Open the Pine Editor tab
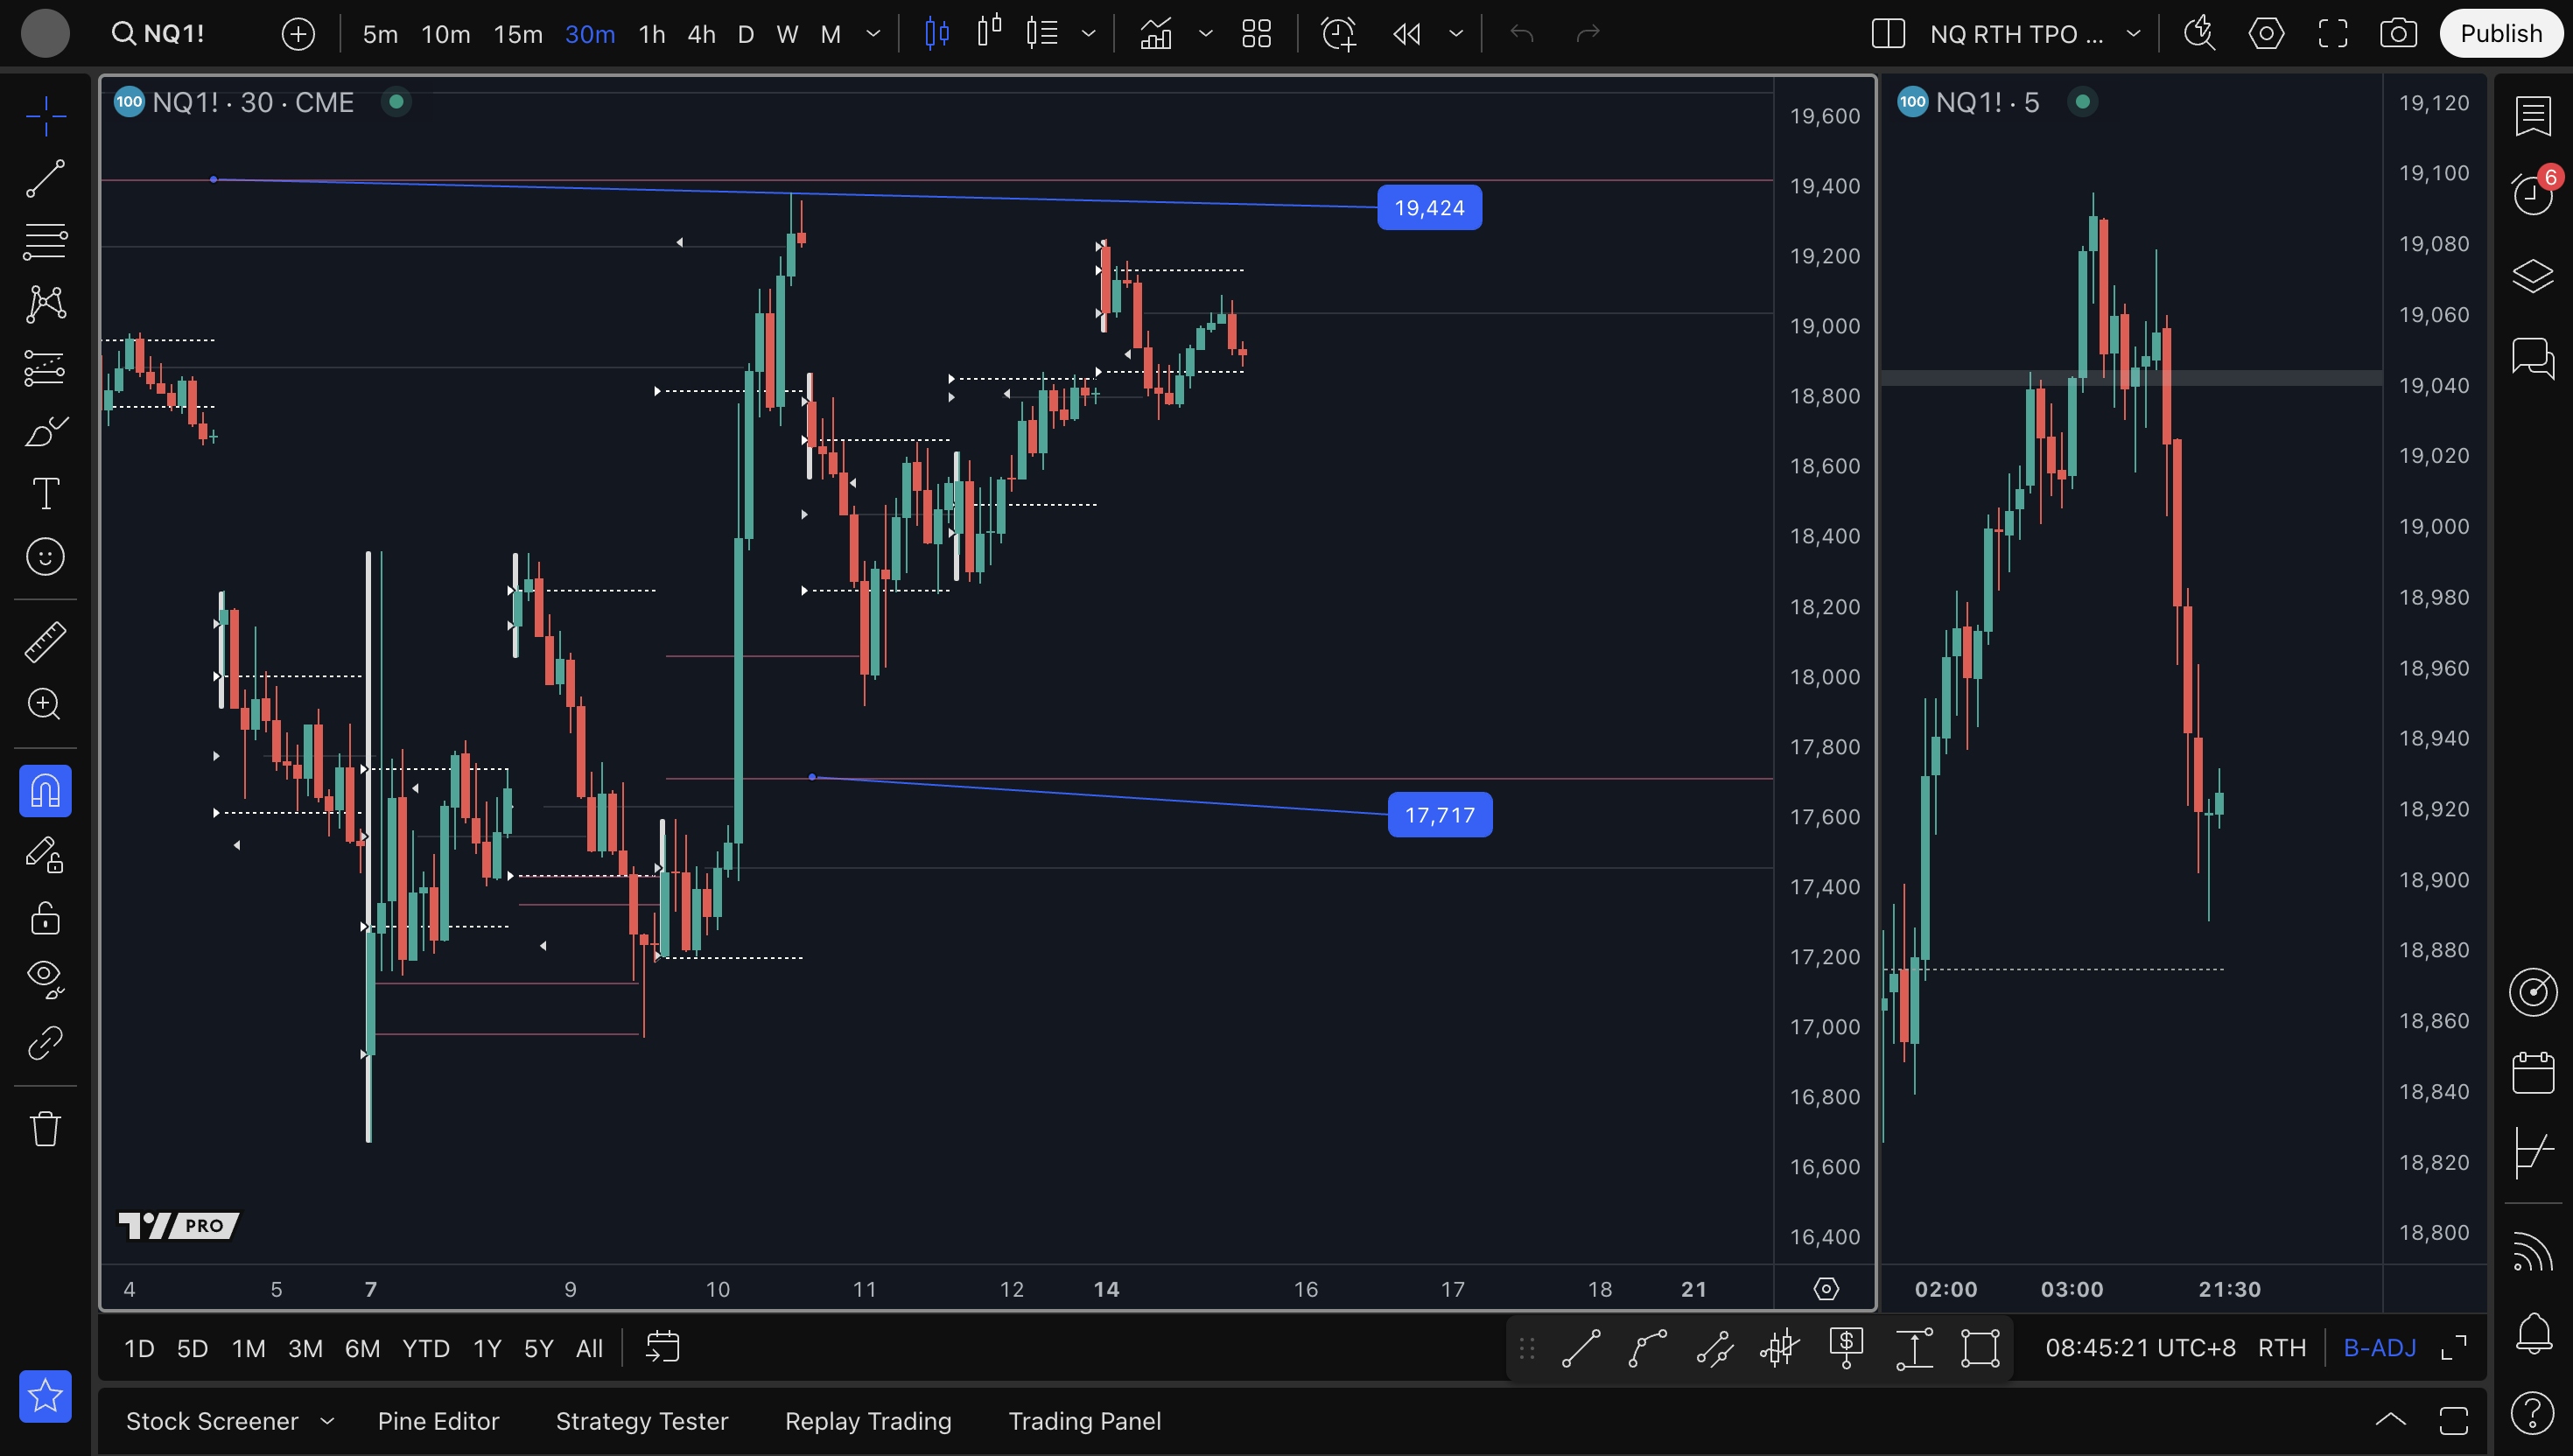The image size is (2573, 1456). coord(438,1421)
